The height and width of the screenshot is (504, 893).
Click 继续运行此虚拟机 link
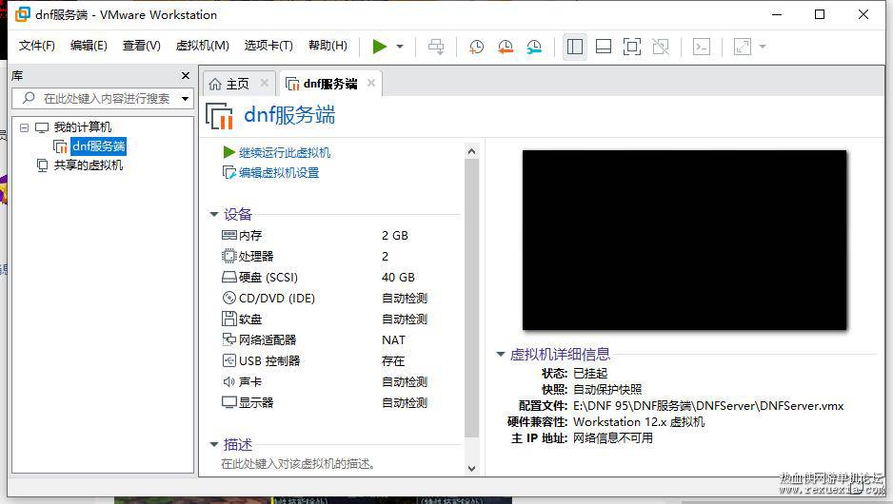(285, 152)
